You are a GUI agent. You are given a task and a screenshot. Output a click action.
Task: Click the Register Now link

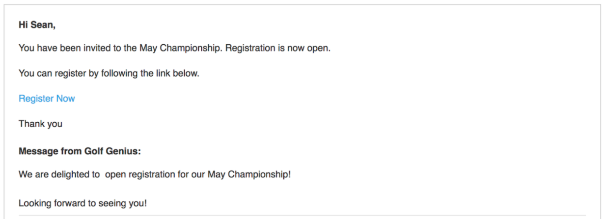tap(47, 99)
